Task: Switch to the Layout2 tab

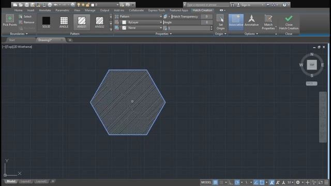Action: point(41,181)
